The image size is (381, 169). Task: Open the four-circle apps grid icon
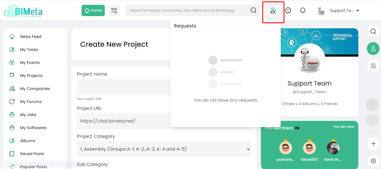[x=114, y=10]
